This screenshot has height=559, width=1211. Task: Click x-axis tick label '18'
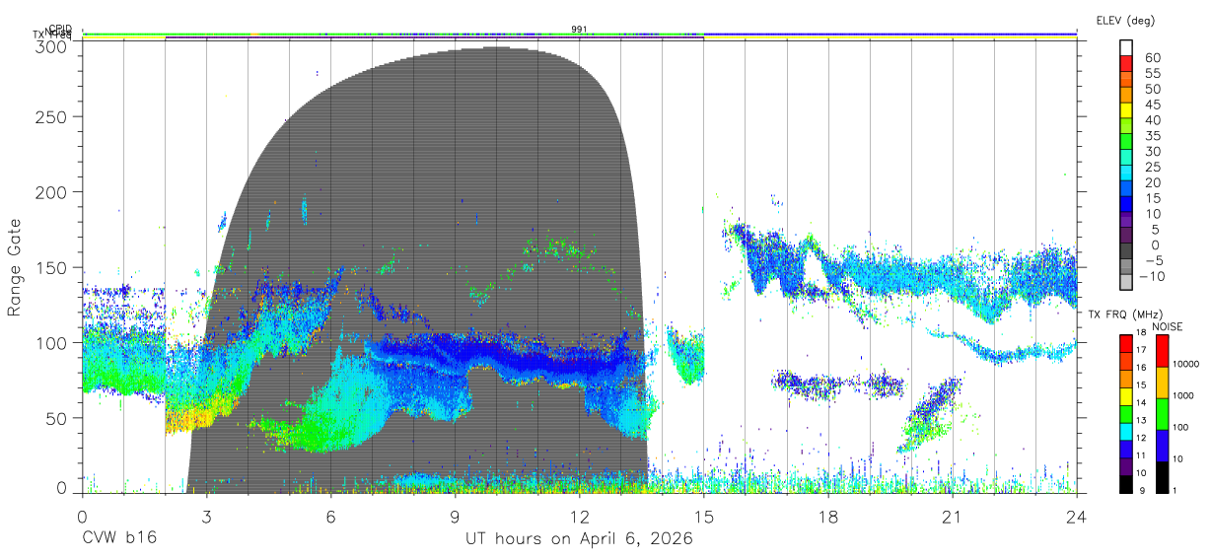828,517
